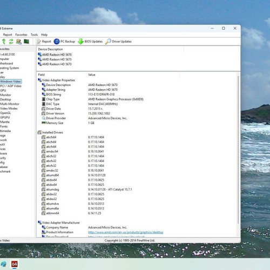This screenshot has width=270, height=270.
Task: Open the Help menu
Action: coord(44,35)
